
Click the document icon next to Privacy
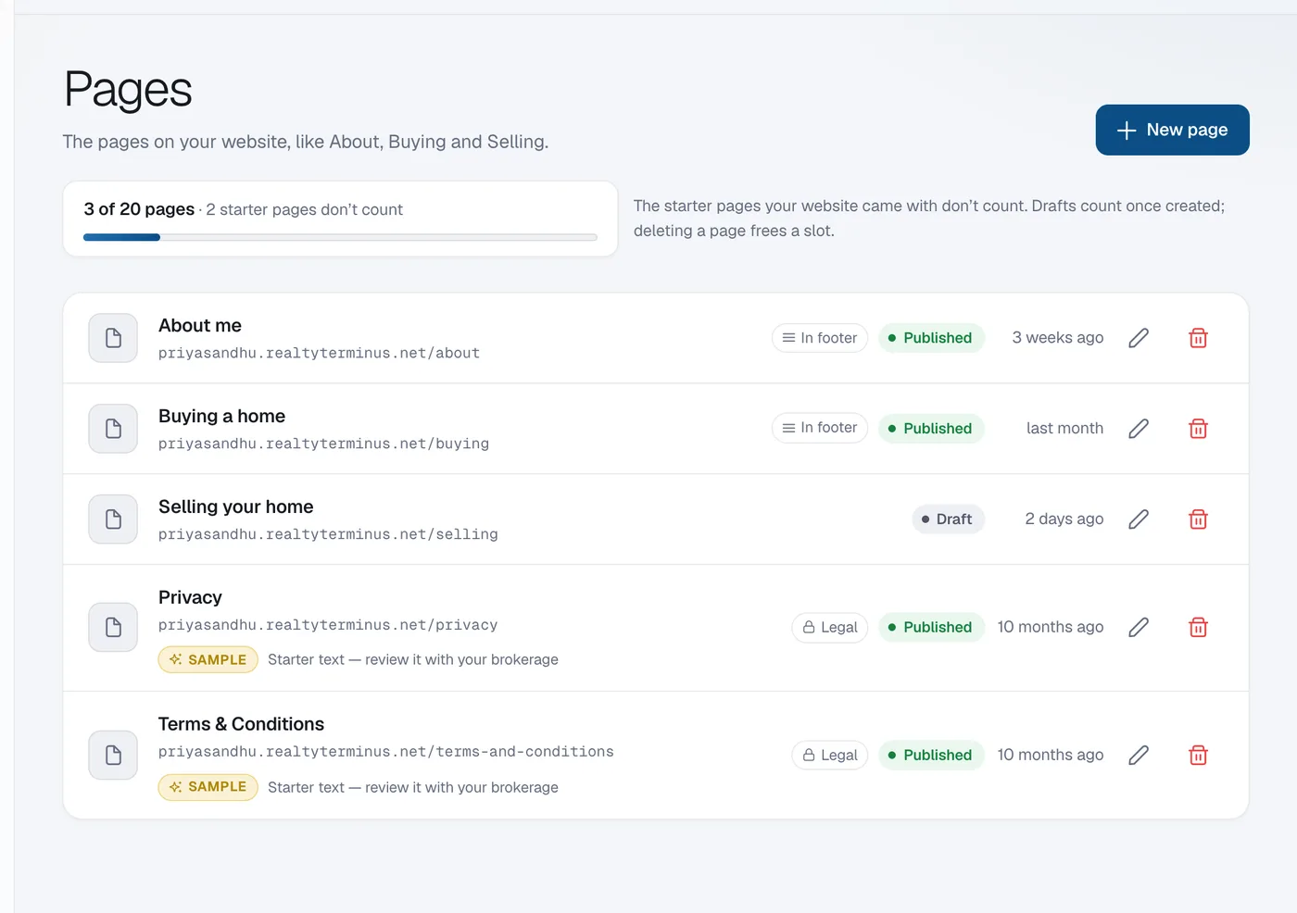pyautogui.click(x=113, y=628)
